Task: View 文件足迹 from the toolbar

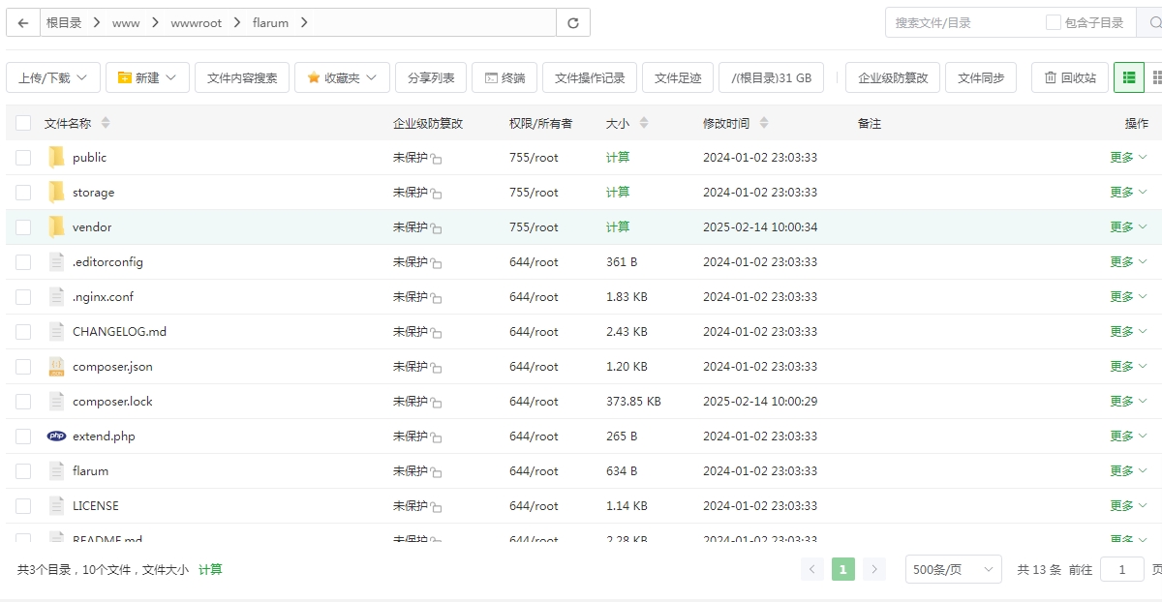Action: tap(677, 76)
